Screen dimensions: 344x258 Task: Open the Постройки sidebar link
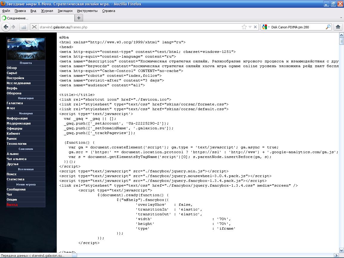coord(15,78)
